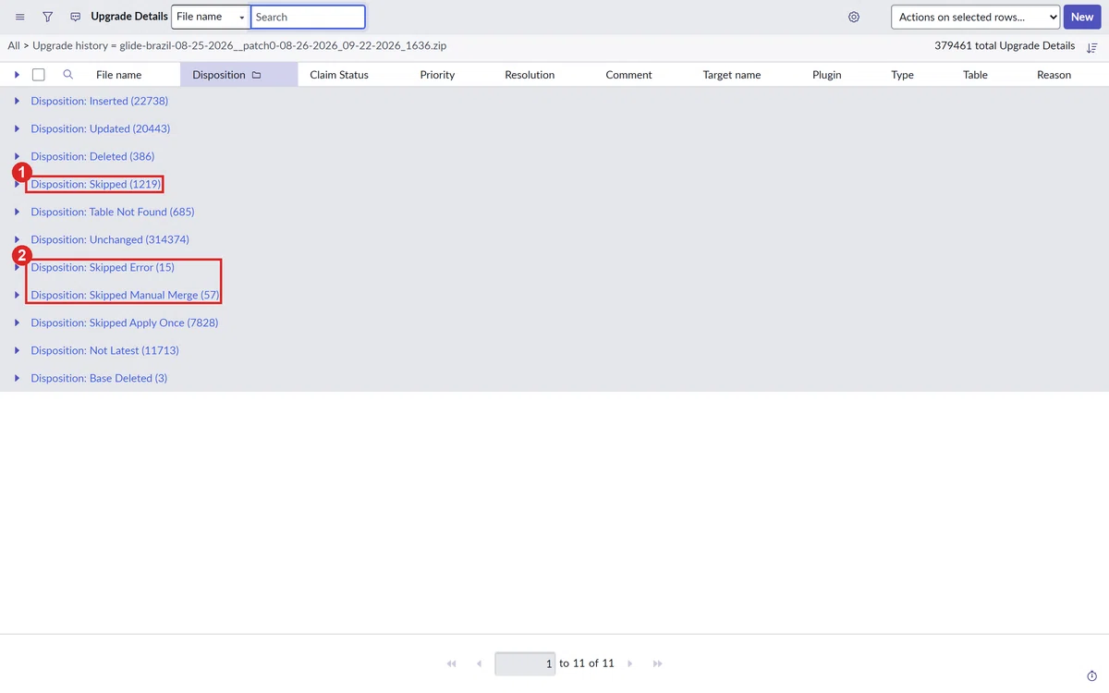Go to the first page arrow

tap(451, 663)
